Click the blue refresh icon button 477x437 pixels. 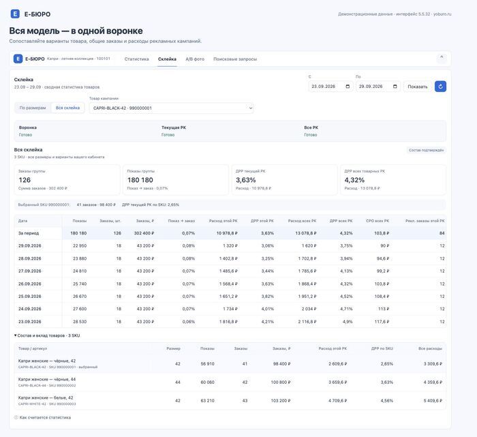pos(440,87)
